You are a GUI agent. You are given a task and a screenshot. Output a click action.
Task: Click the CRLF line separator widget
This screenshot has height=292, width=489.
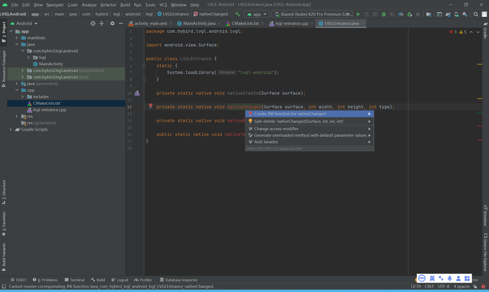tap(429, 286)
